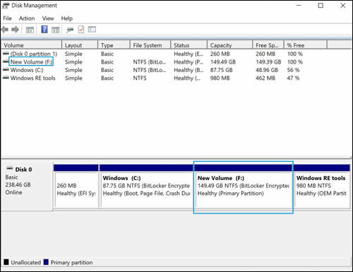Viewport: 353px width, 272px height.
Task: Click the drive icon beside Windows RE tools
Action: click(x=6, y=78)
